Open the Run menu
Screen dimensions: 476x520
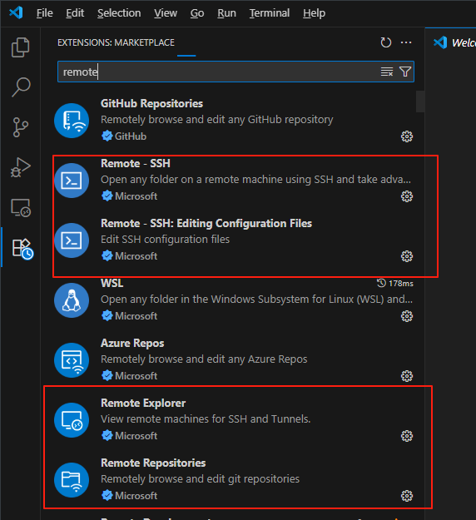[226, 13]
